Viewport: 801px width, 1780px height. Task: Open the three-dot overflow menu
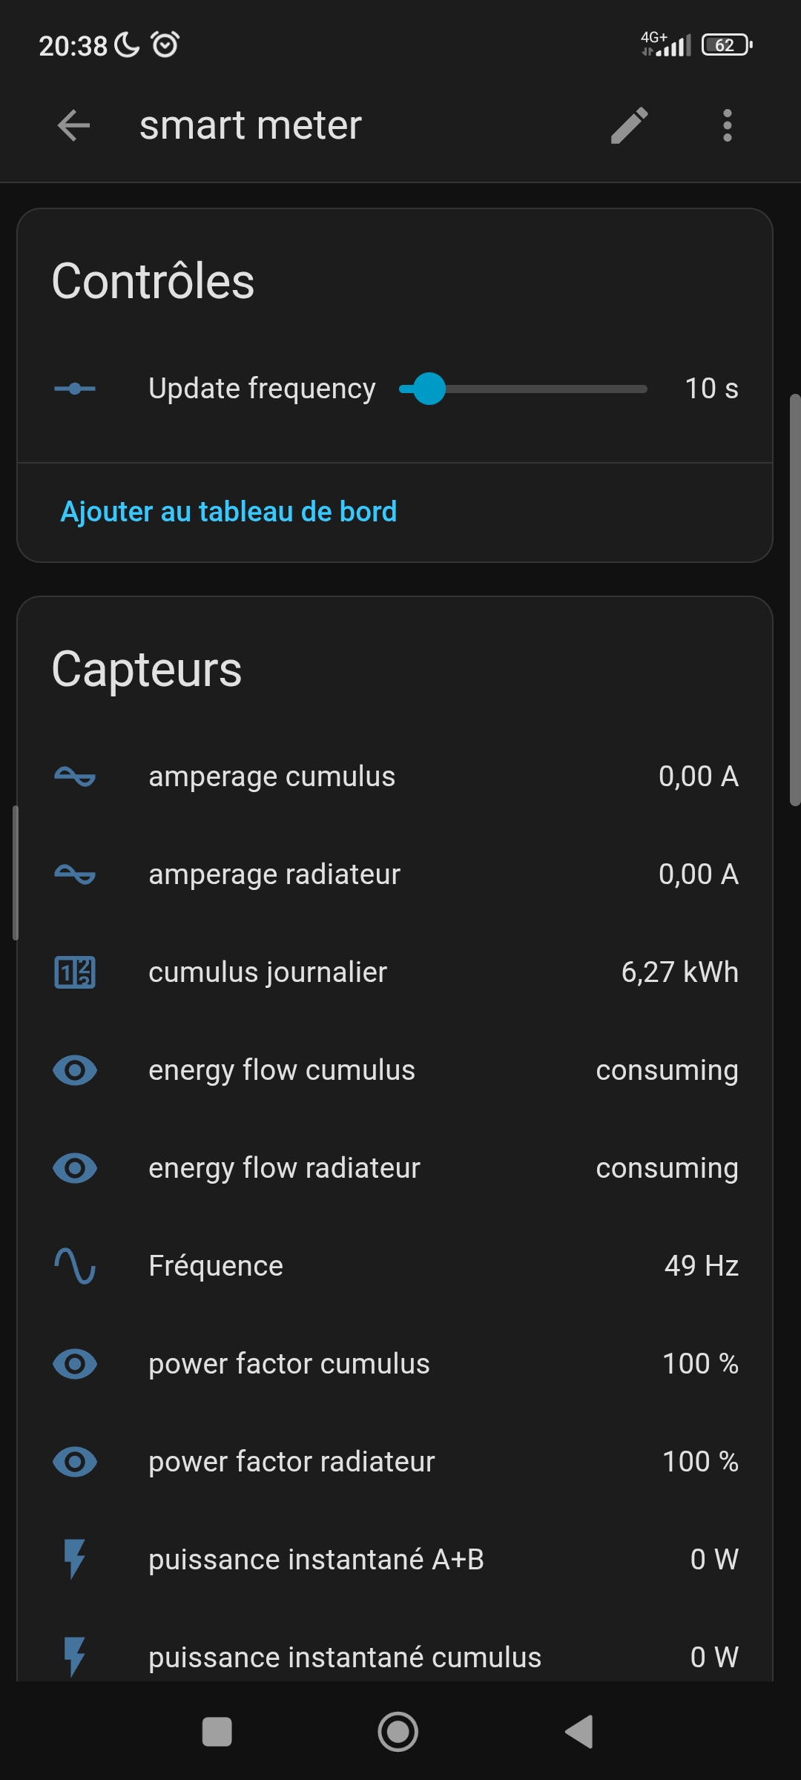pos(727,125)
